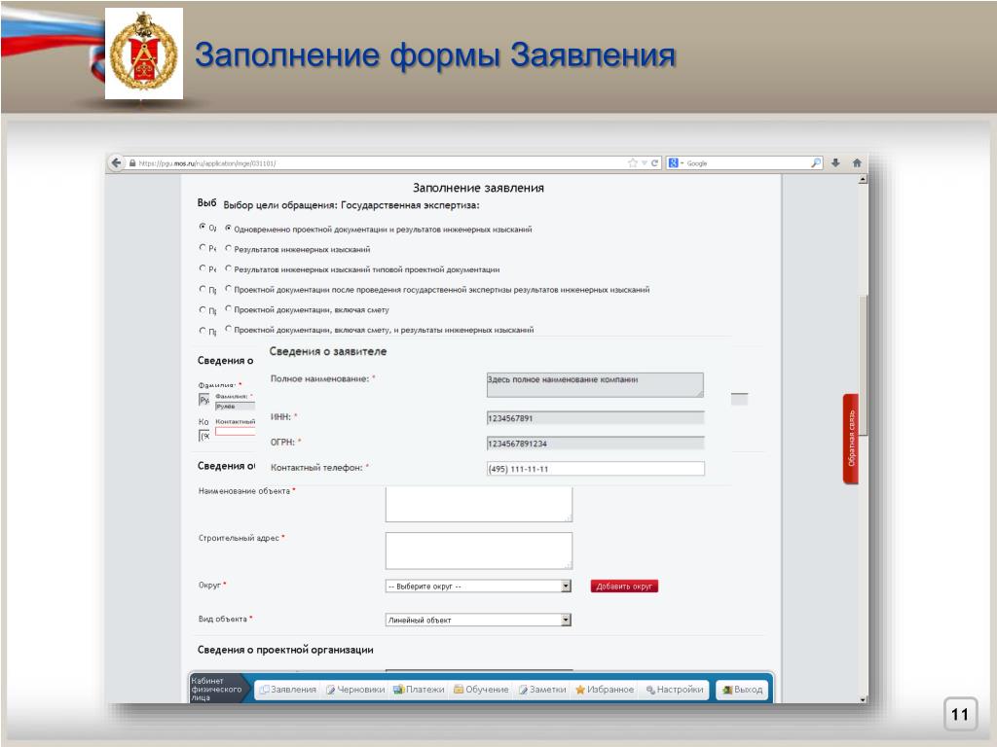
Task: Select 'Проектной документации после проведения государственной экспертизы'
Action: click(x=228, y=289)
